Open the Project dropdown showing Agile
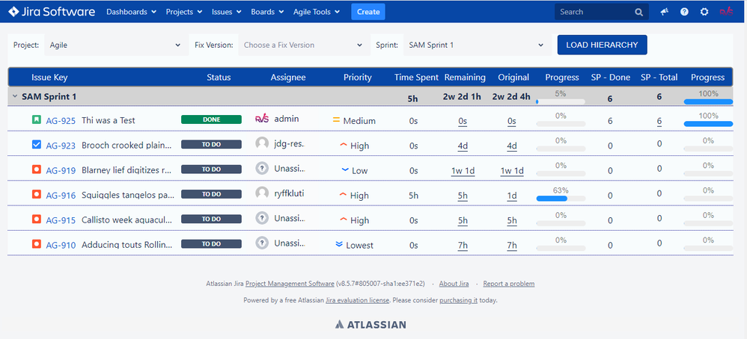The width and height of the screenshot is (747, 339). pos(115,45)
